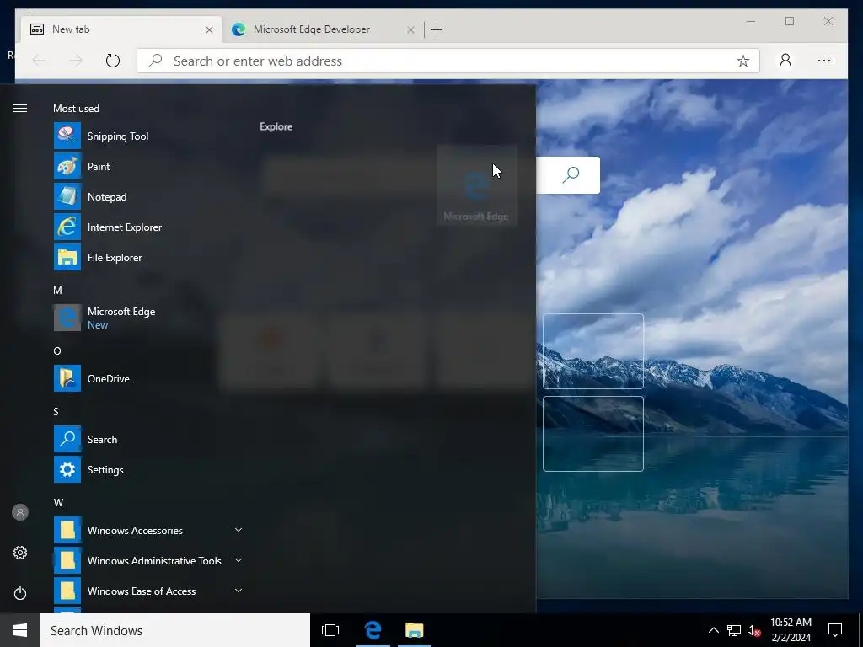
Task: Click the Start menu hamburger expand icon
Action: point(20,109)
